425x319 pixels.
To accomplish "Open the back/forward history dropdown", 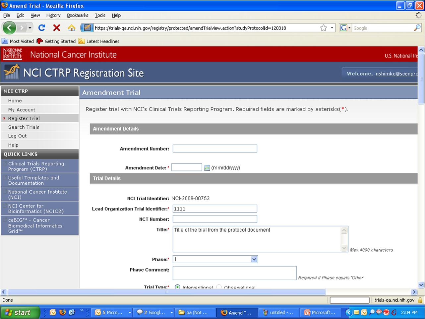I will 30,28.
